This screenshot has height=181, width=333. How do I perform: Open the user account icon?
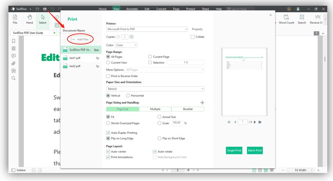click(298, 9)
